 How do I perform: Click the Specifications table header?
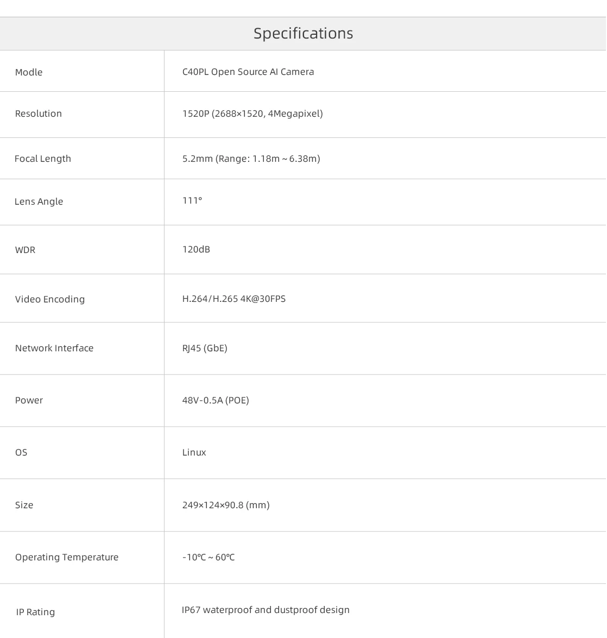point(303,33)
